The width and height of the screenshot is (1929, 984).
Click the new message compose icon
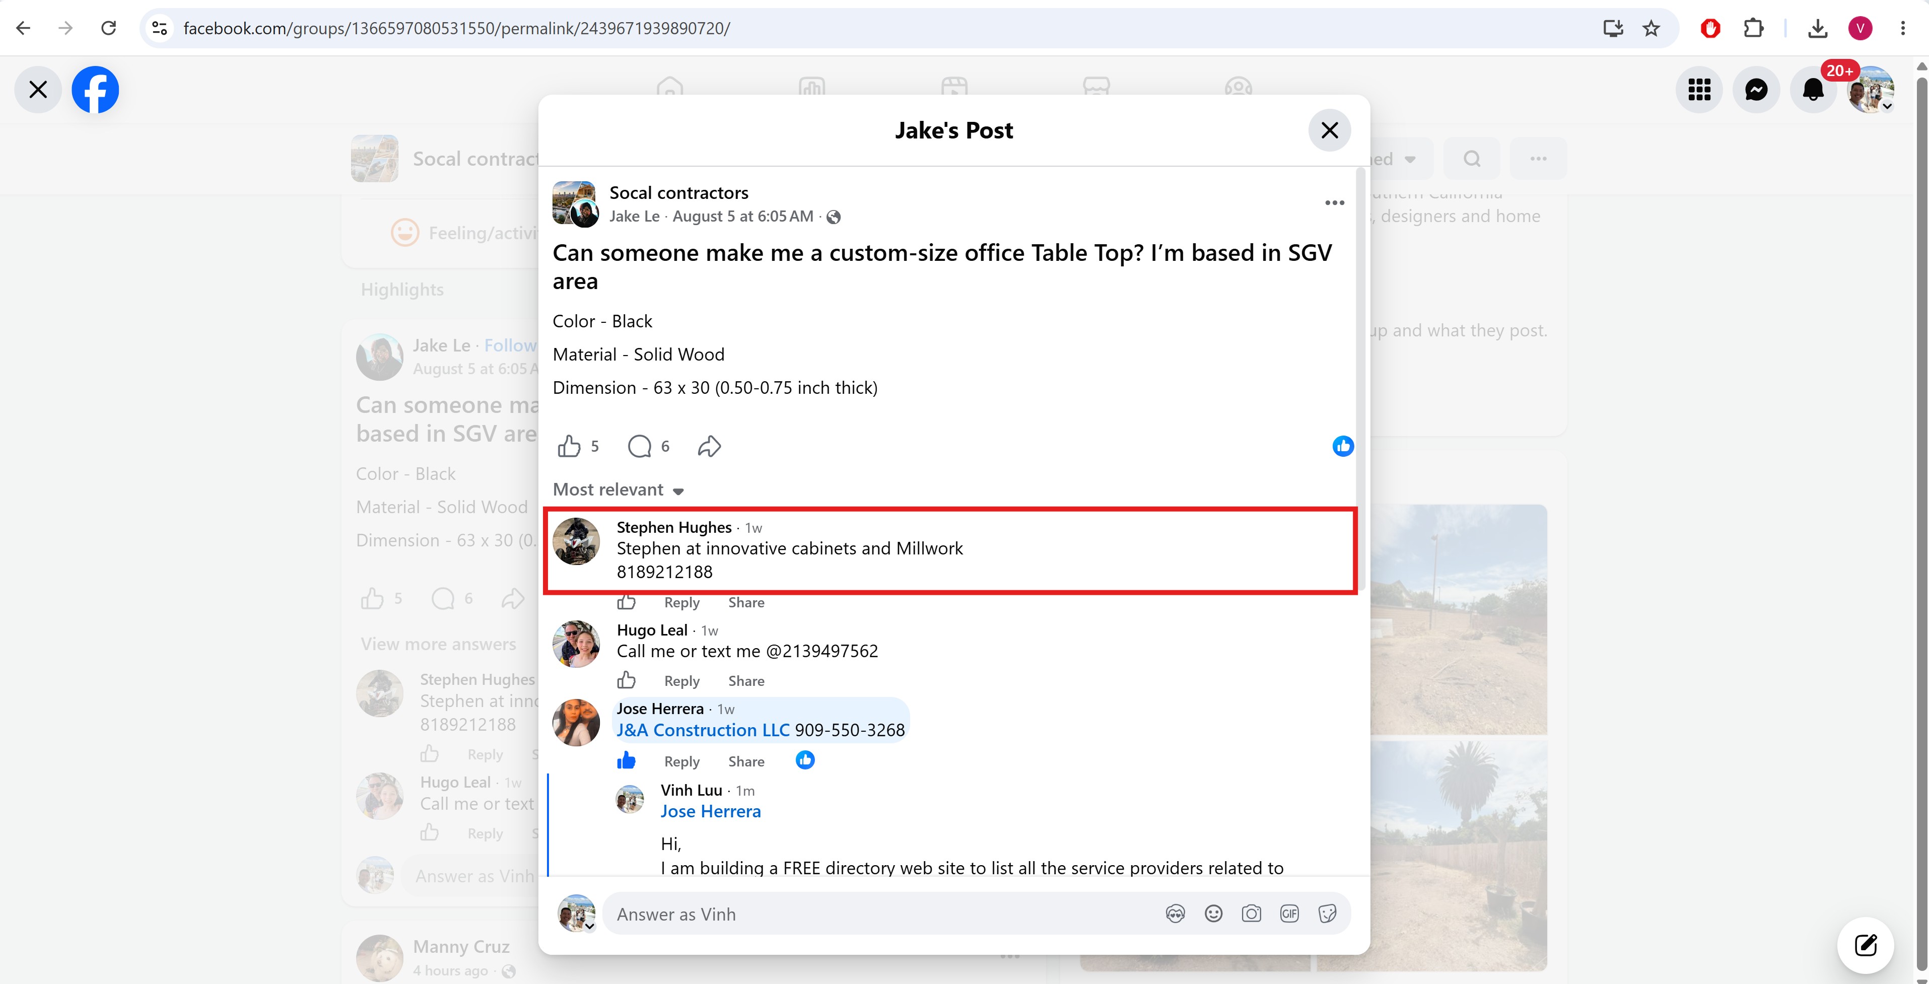pos(1866,945)
